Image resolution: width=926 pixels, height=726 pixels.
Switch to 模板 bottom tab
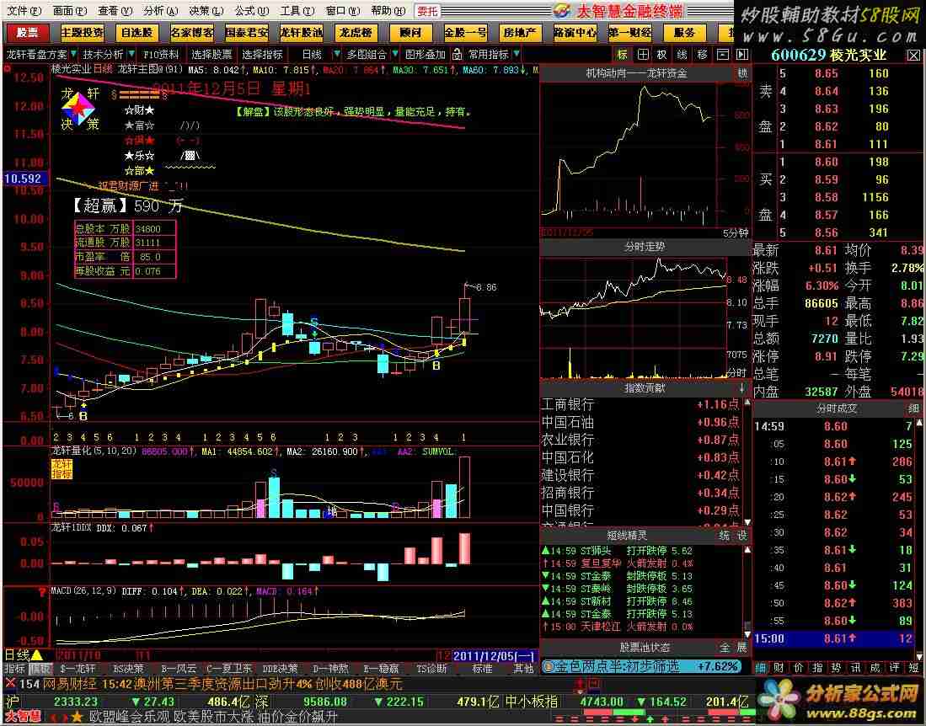tap(40, 669)
